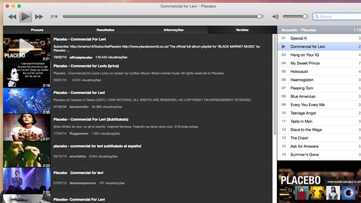Select track 05 Holocaust
The width and height of the screenshot is (361, 203).
(319, 71)
